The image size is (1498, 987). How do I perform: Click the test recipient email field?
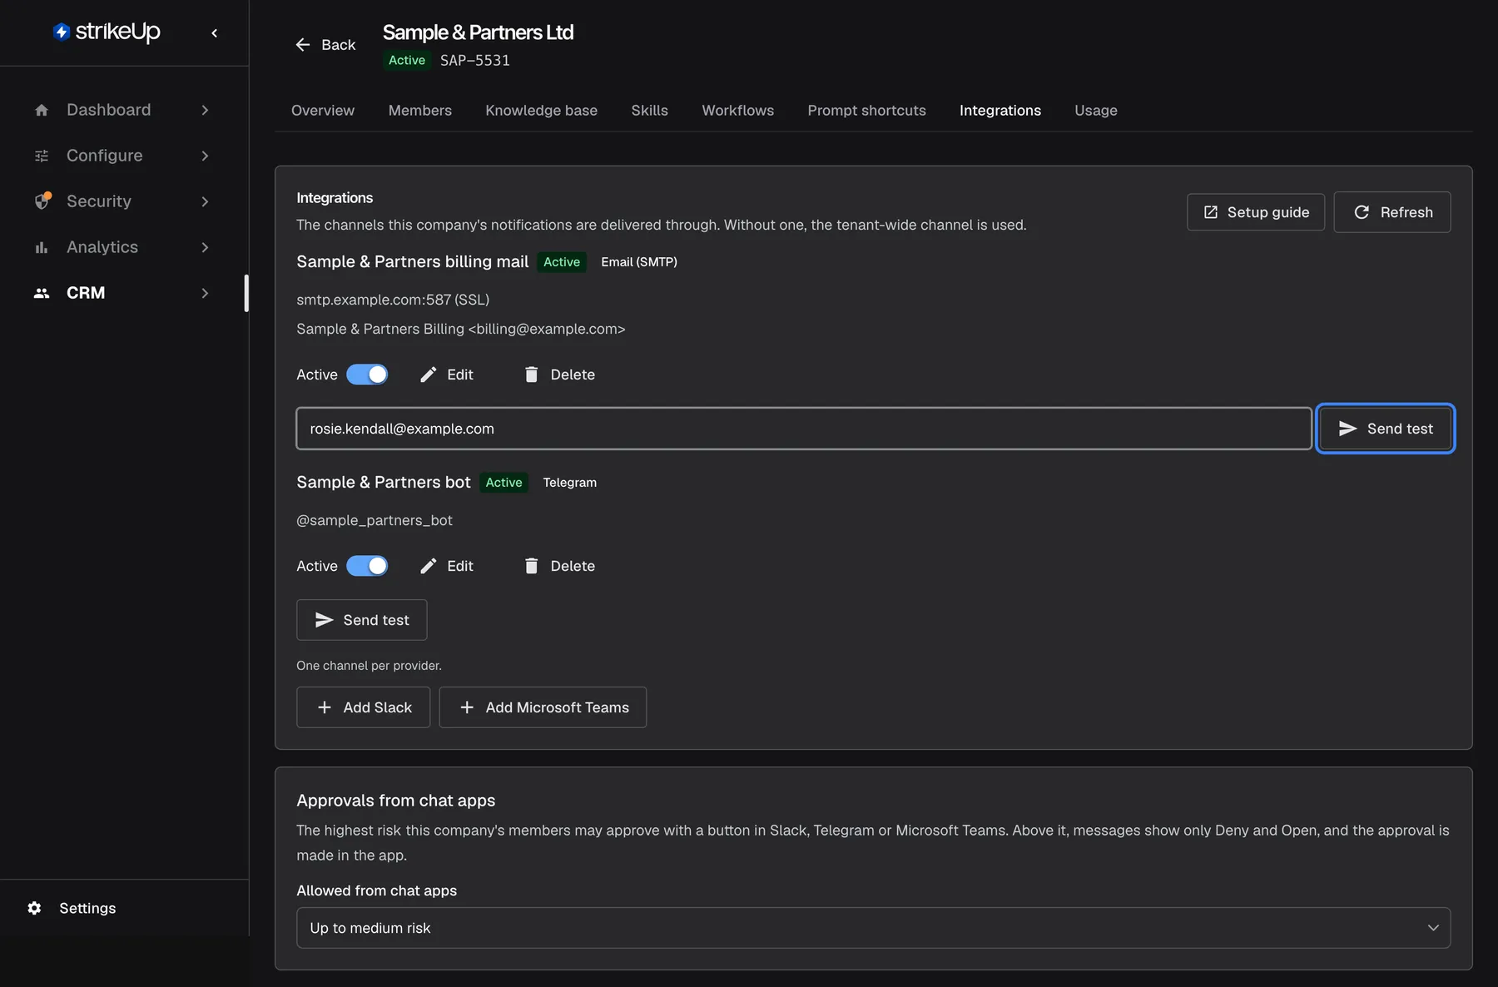pos(804,429)
